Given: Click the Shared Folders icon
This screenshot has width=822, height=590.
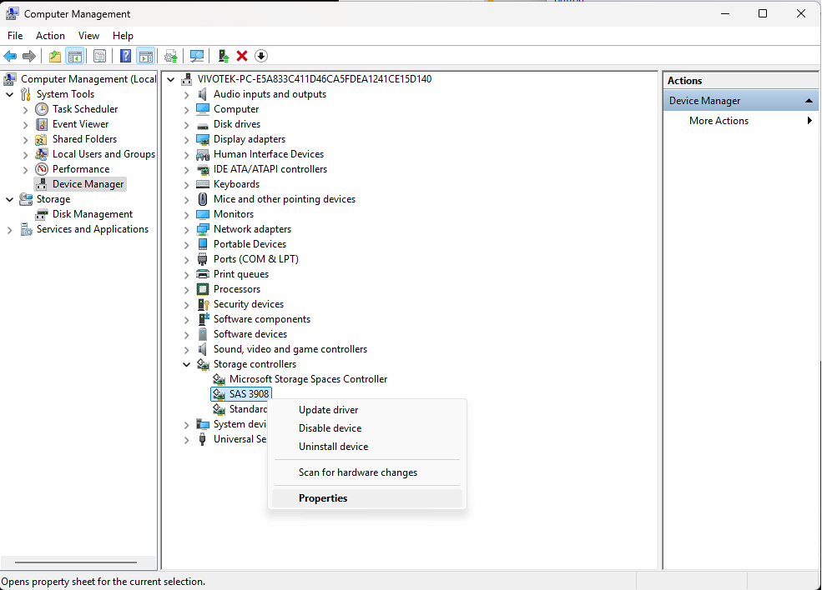Looking at the screenshot, I should (42, 139).
